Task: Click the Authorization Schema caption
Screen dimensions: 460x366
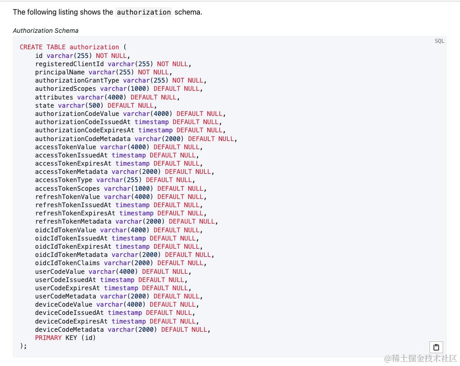Action: (x=46, y=31)
